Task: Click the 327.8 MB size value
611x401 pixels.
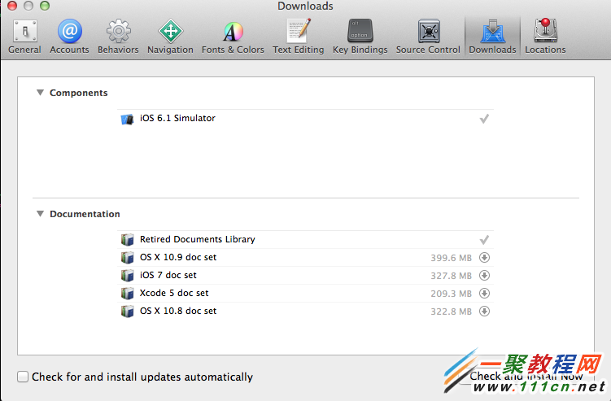Action: tap(452, 276)
